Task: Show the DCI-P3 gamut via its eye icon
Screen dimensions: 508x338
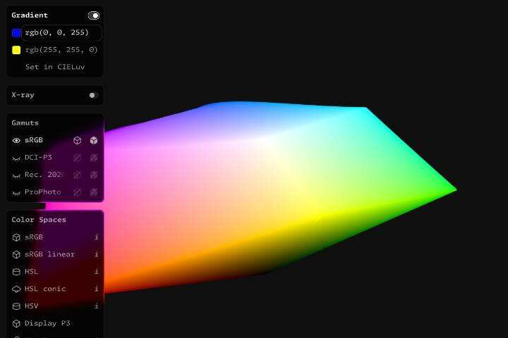Action: (17, 158)
